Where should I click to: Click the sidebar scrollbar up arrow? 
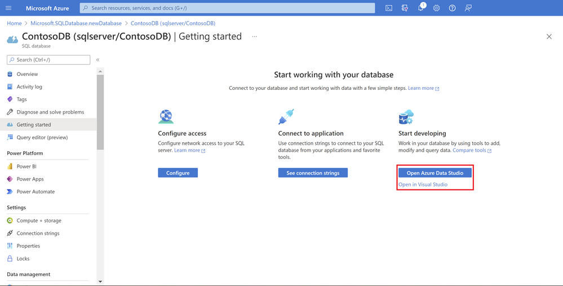click(x=100, y=71)
